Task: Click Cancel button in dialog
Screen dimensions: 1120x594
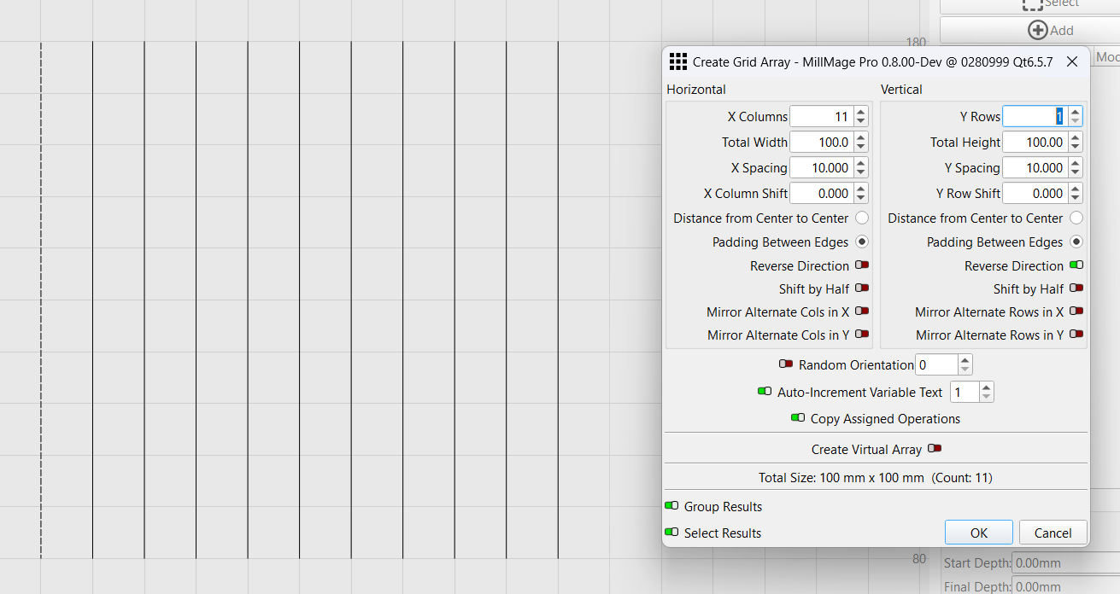Action: point(1053,533)
